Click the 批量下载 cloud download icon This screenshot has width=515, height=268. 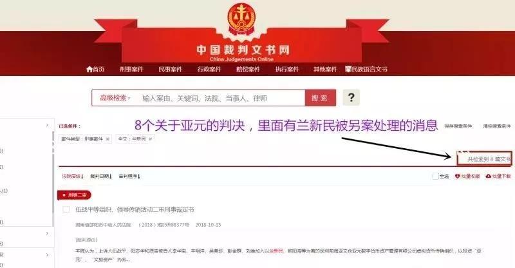click(x=489, y=177)
